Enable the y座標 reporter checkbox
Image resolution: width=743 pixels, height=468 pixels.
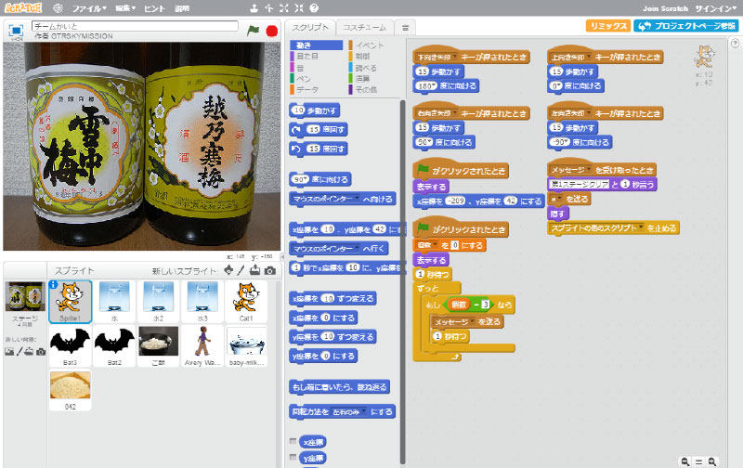293,457
